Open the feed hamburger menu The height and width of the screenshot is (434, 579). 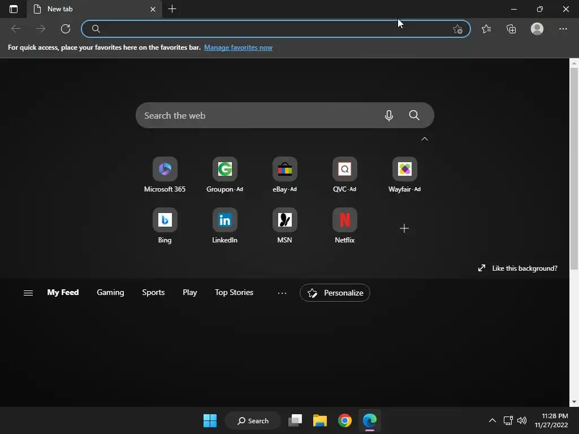[28, 293]
